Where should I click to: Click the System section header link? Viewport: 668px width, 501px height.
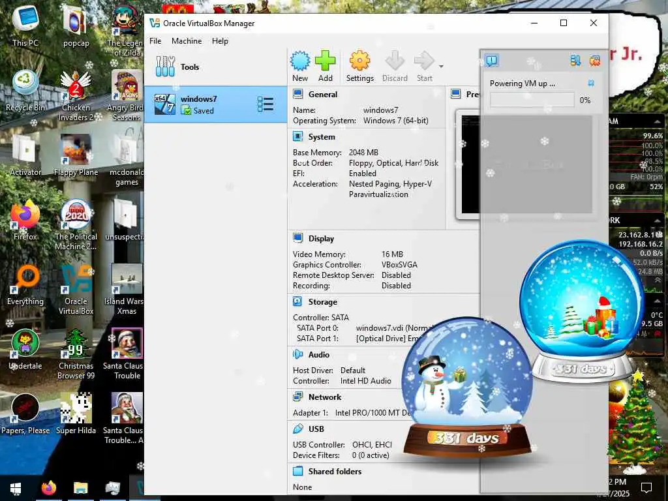tap(321, 137)
